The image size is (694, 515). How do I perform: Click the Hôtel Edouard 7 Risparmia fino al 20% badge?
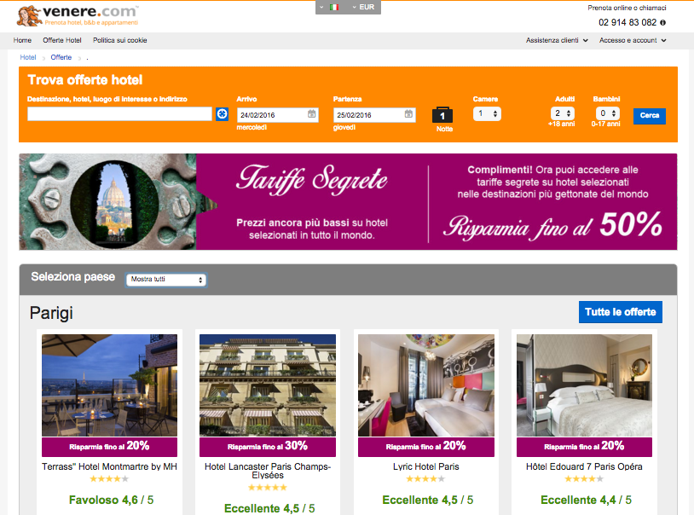pos(584,447)
